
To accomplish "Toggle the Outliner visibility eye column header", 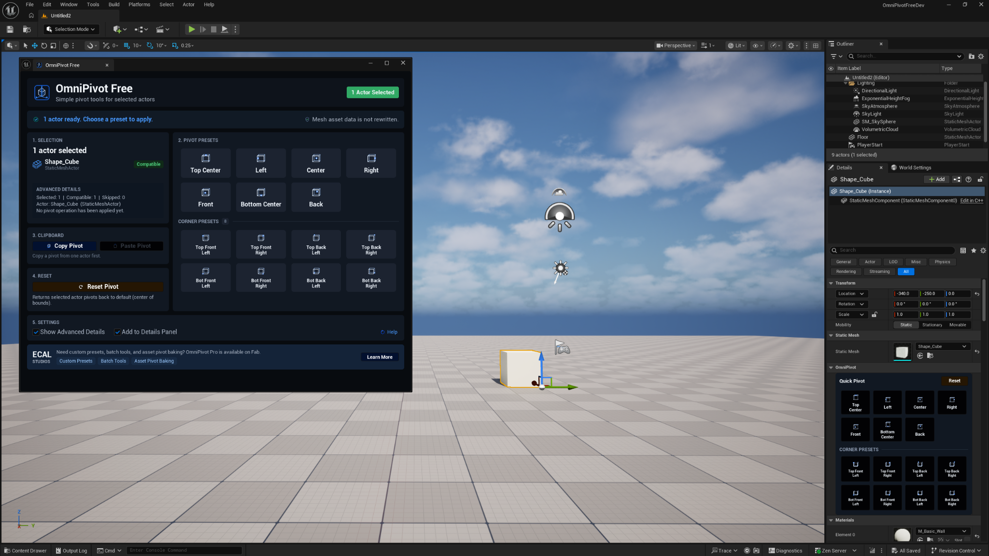I will pos(831,69).
